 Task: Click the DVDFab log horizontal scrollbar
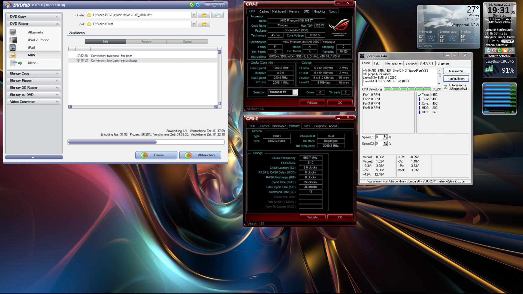click(x=143, y=107)
